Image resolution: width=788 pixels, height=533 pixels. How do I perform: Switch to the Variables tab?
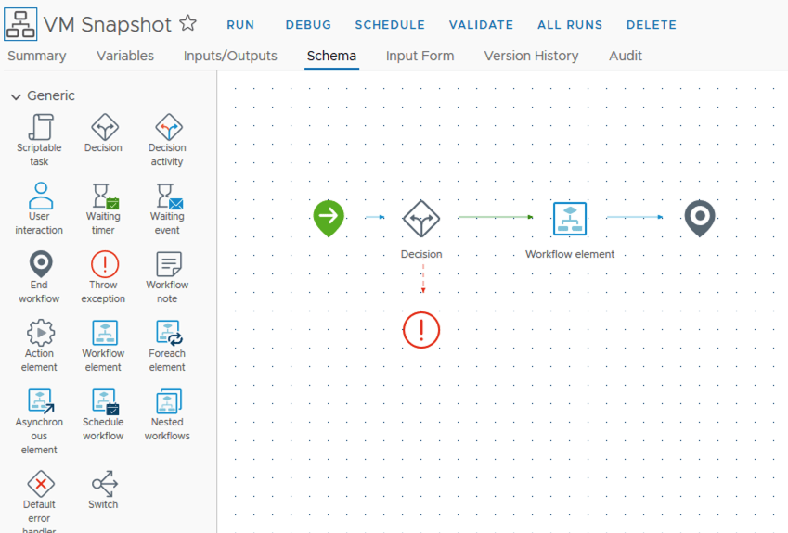point(125,56)
